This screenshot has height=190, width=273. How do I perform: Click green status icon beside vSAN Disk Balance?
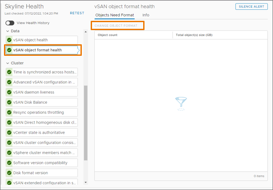tap(9, 102)
